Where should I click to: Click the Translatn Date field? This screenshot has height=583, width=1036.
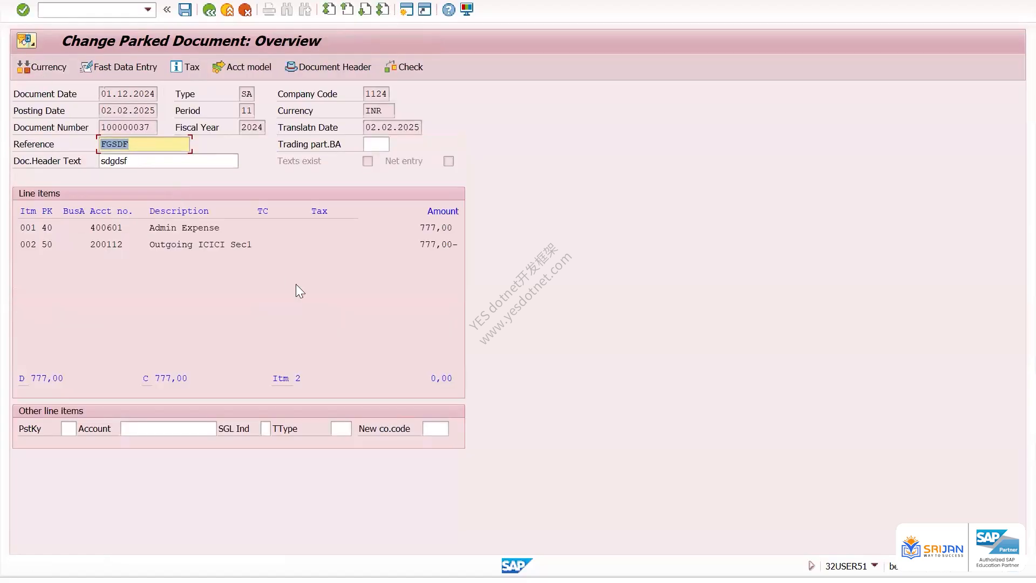[x=392, y=127]
